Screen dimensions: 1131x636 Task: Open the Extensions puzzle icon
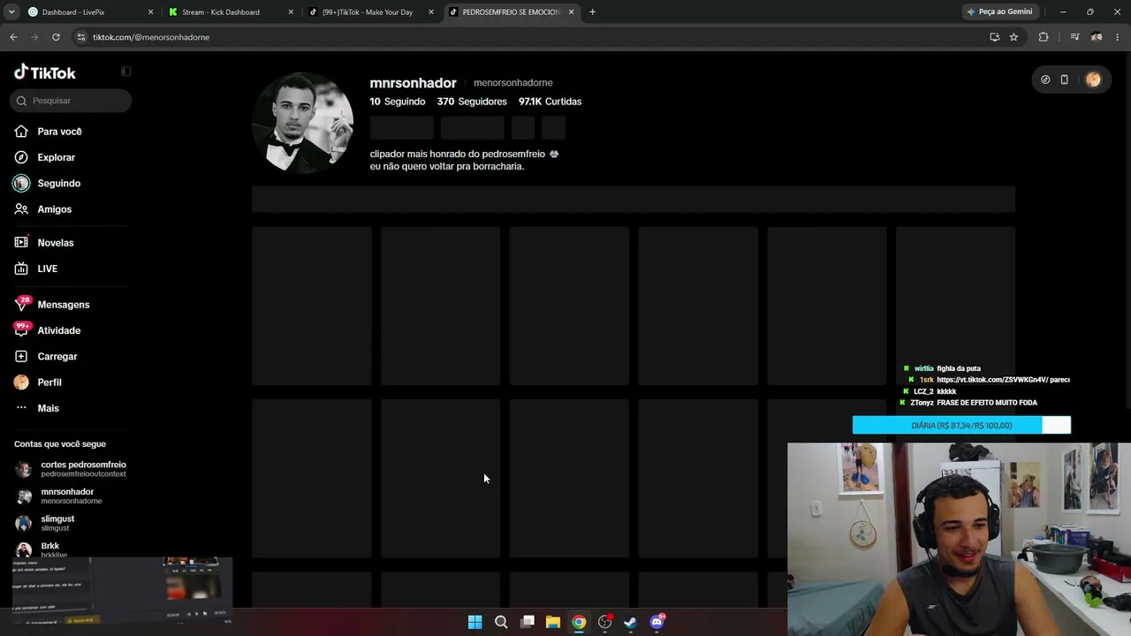coord(1044,37)
